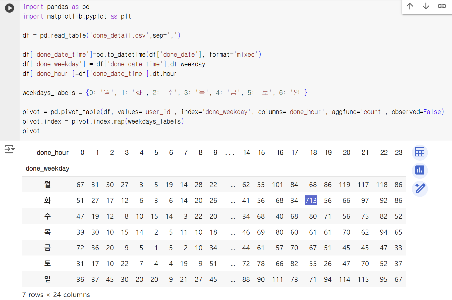
Task: Select the 금 row label
Action: point(47,248)
